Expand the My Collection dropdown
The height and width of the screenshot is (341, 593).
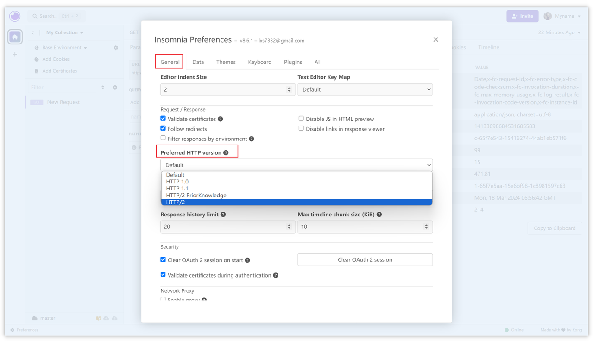tap(65, 33)
